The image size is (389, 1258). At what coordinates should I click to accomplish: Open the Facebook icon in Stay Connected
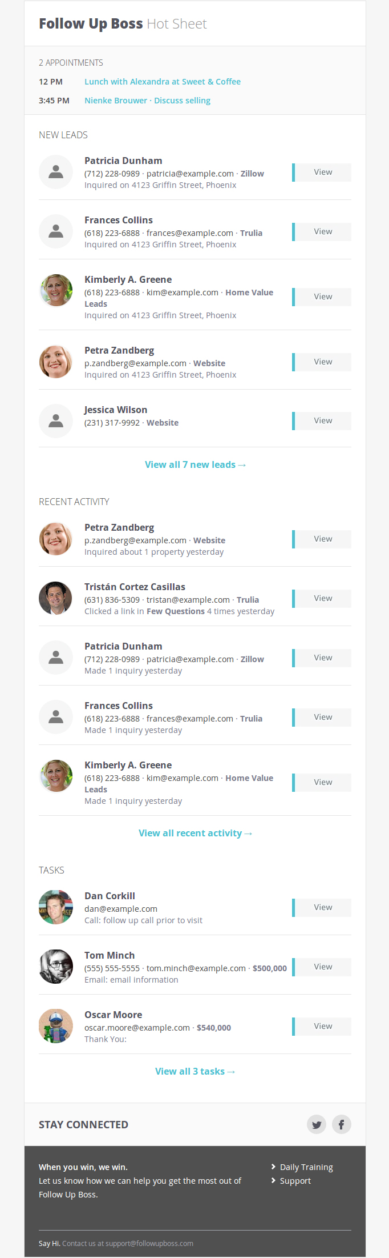click(x=342, y=1124)
